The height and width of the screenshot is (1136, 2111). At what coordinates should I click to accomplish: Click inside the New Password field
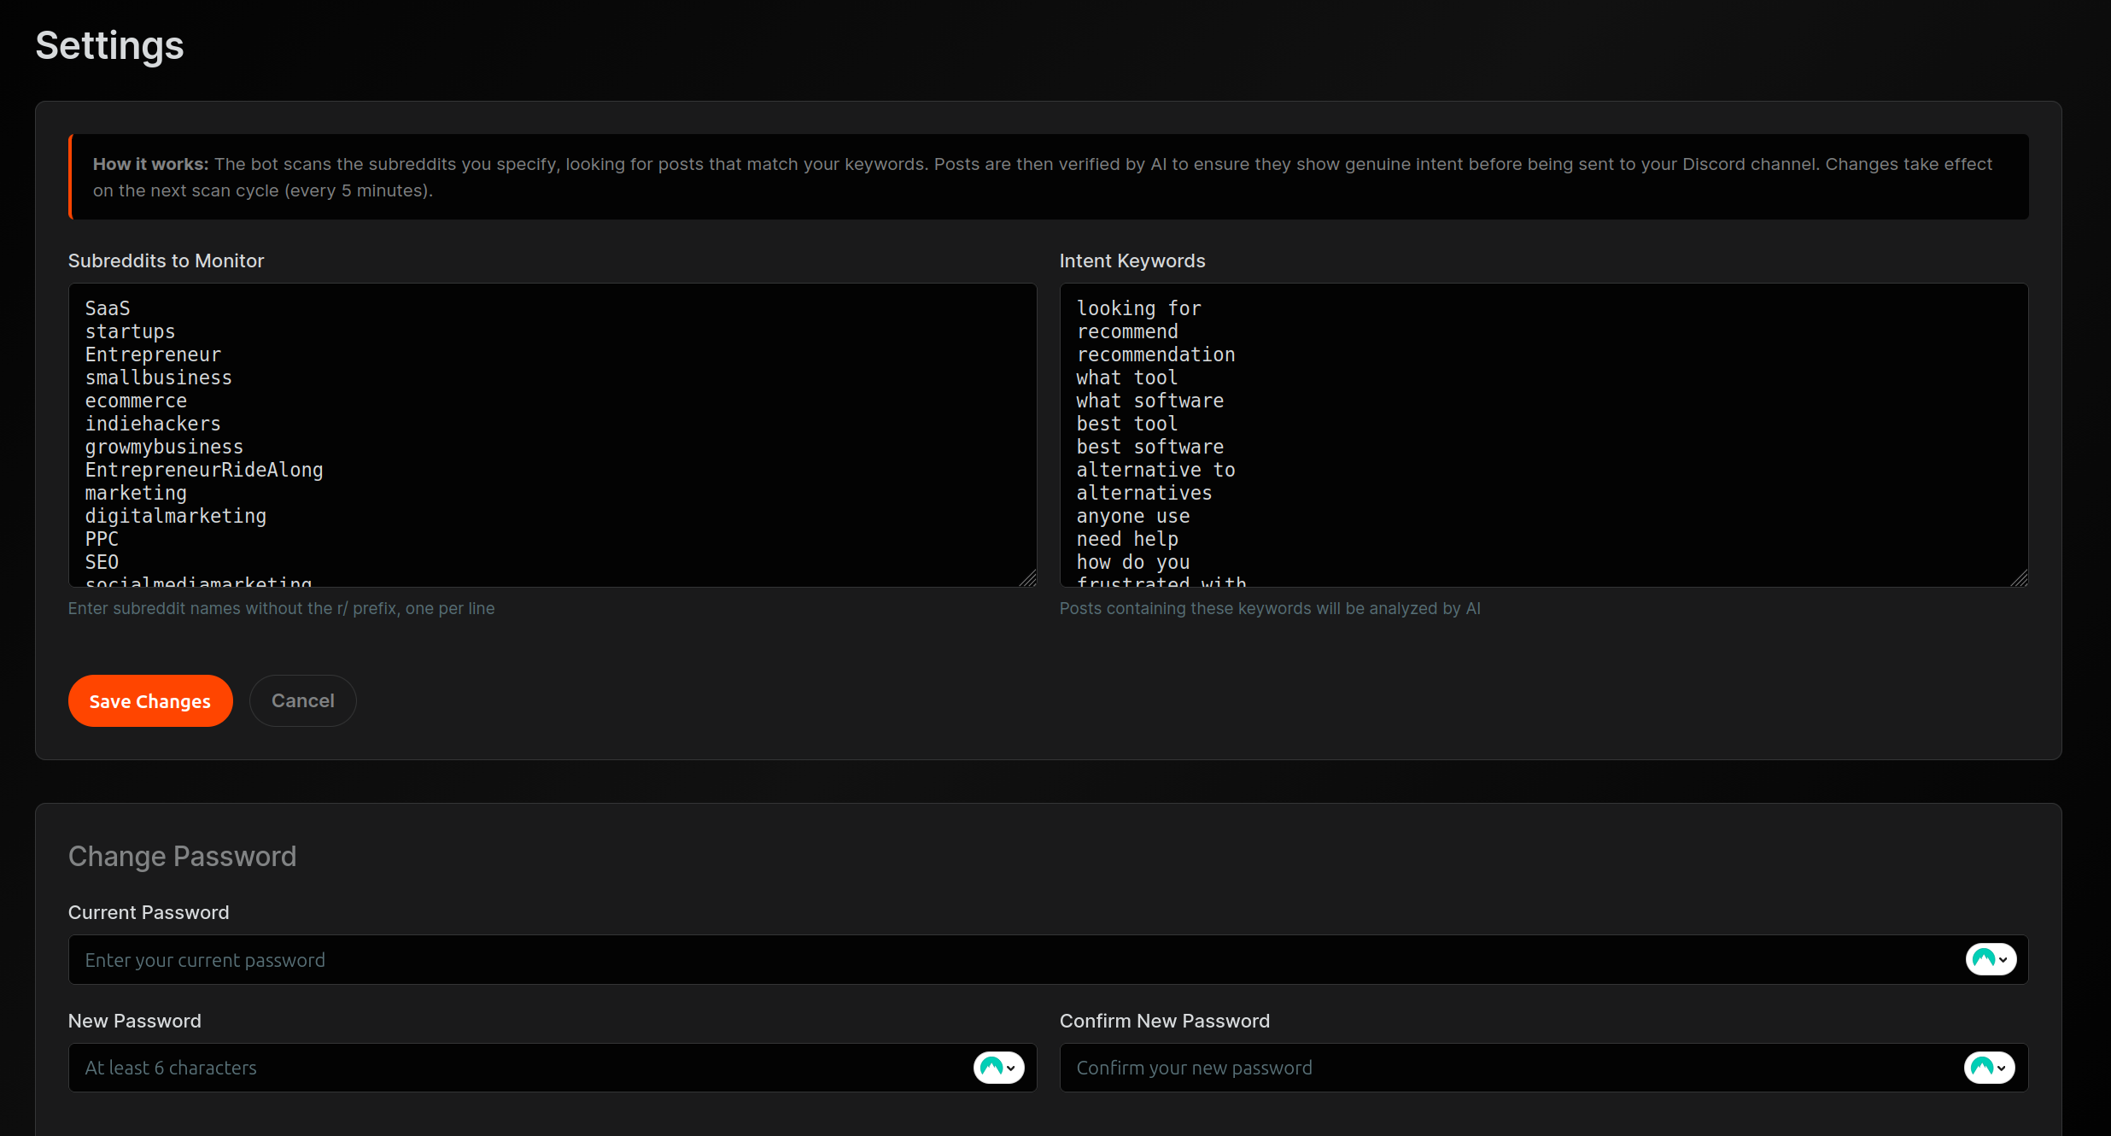point(427,1068)
